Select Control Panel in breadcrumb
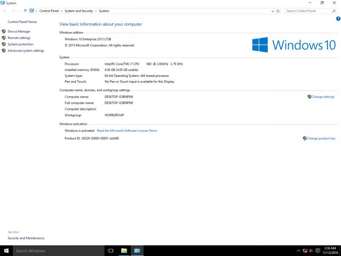This screenshot has height=256, width=341. pyautogui.click(x=49, y=11)
